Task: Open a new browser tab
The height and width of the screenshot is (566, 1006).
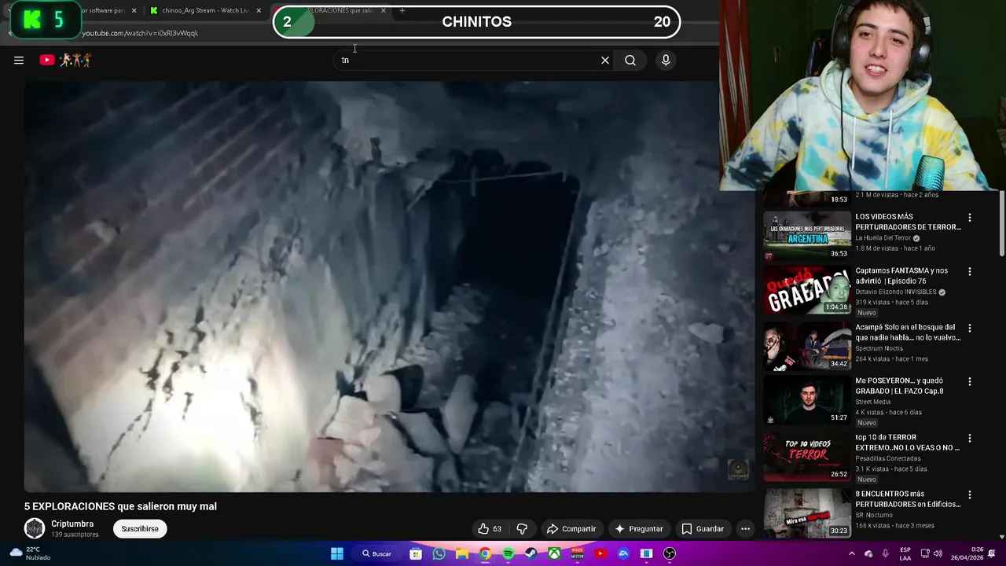Action: click(x=402, y=10)
